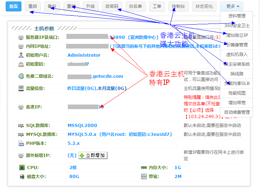Click the network icon beside 额外新增IP
The width and height of the screenshot is (260, 188).
point(21,156)
